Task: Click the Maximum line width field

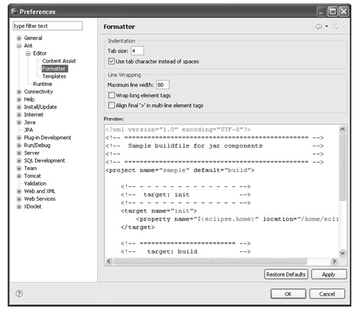Action: coord(162,85)
